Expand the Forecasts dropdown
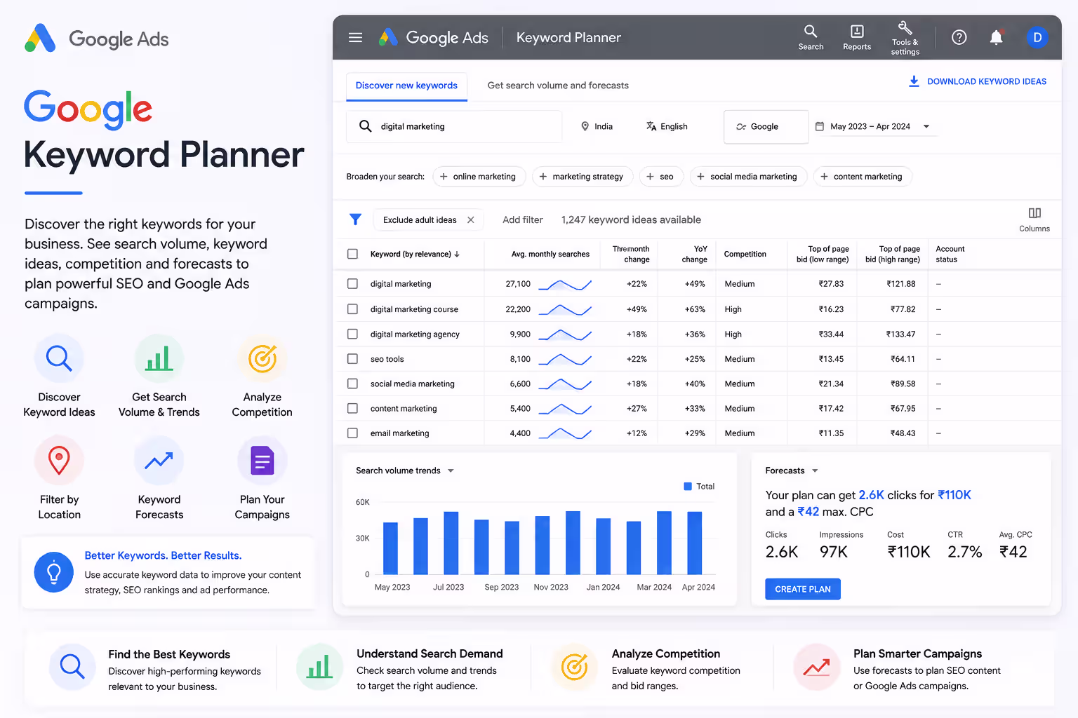The height and width of the screenshot is (718, 1078). click(815, 470)
